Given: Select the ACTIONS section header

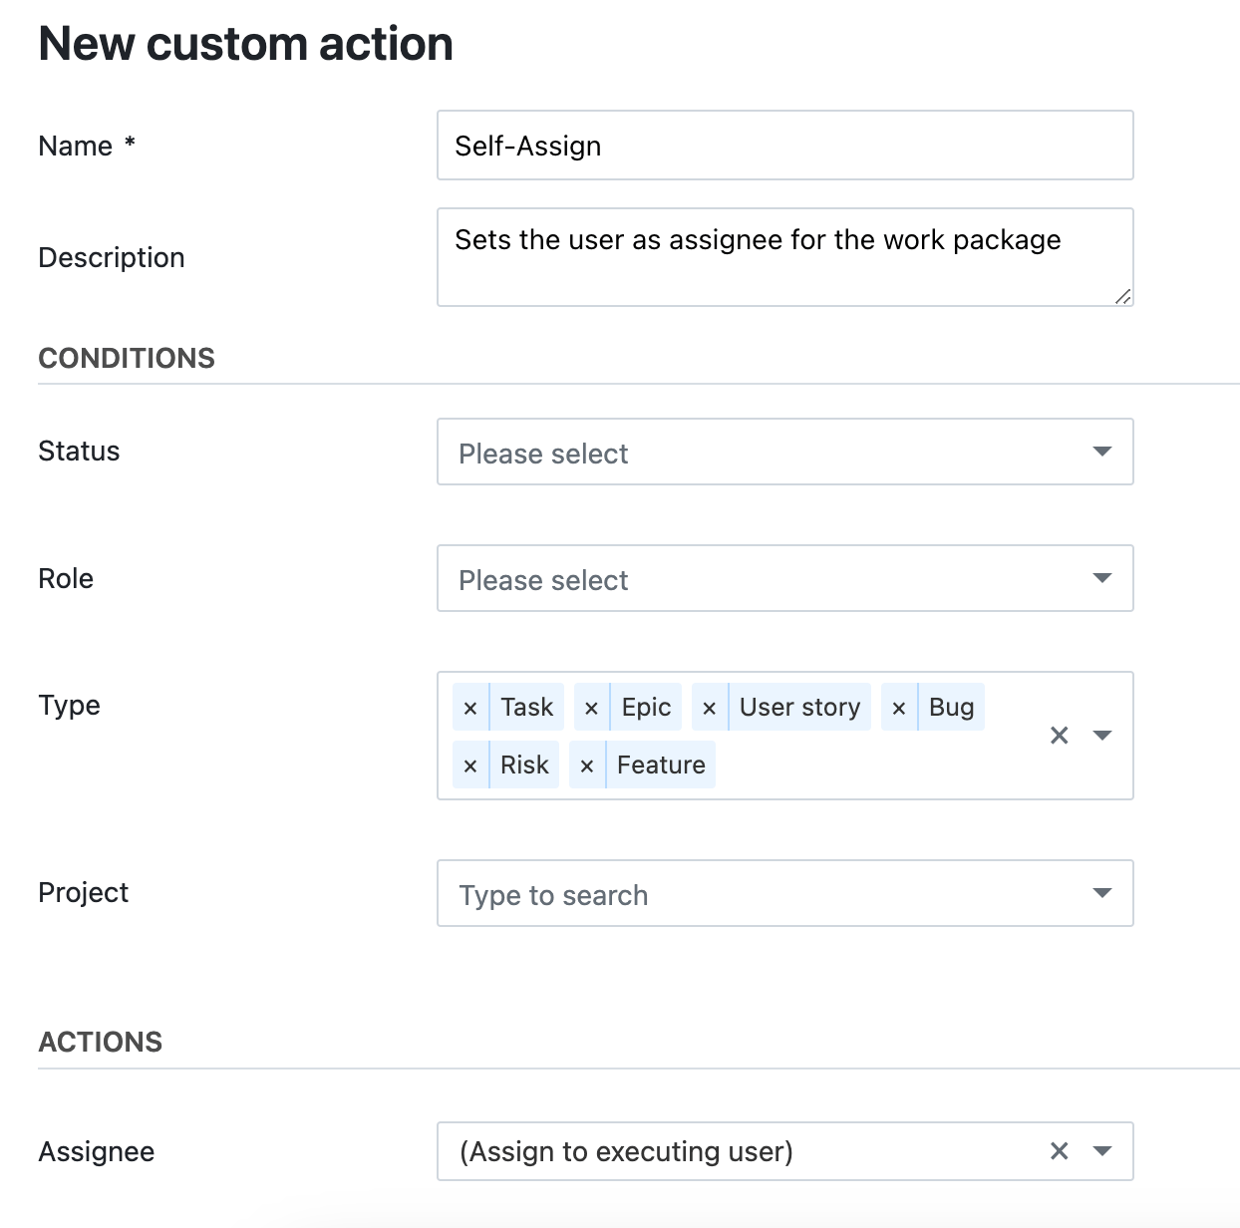Looking at the screenshot, I should [101, 1042].
